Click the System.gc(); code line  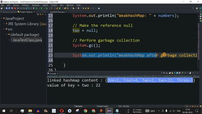click(x=86, y=45)
